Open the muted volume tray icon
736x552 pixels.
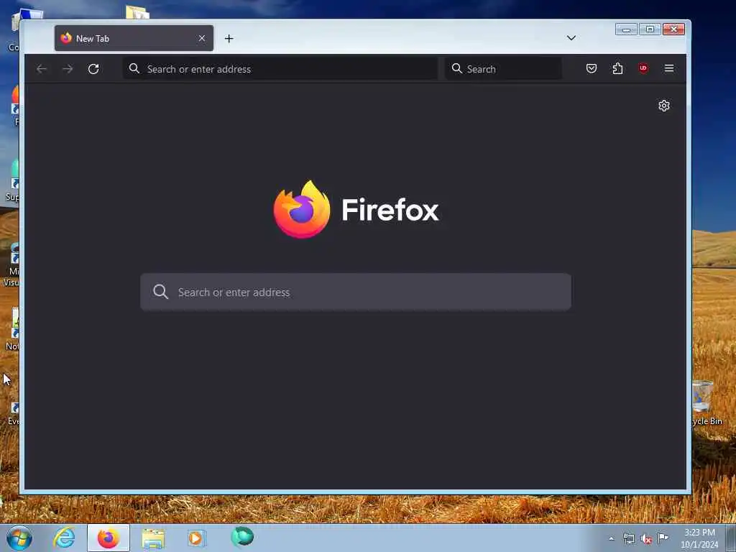(x=646, y=539)
